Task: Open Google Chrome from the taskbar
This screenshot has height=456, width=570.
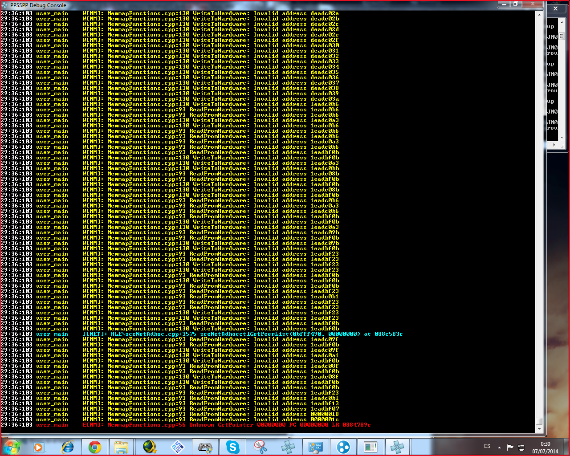Action: pyautogui.click(x=94, y=447)
